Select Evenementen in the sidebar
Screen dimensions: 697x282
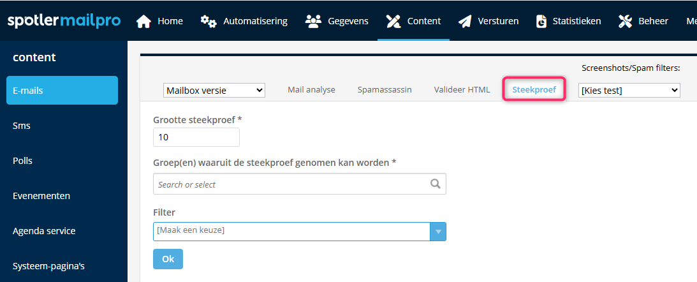click(x=41, y=196)
